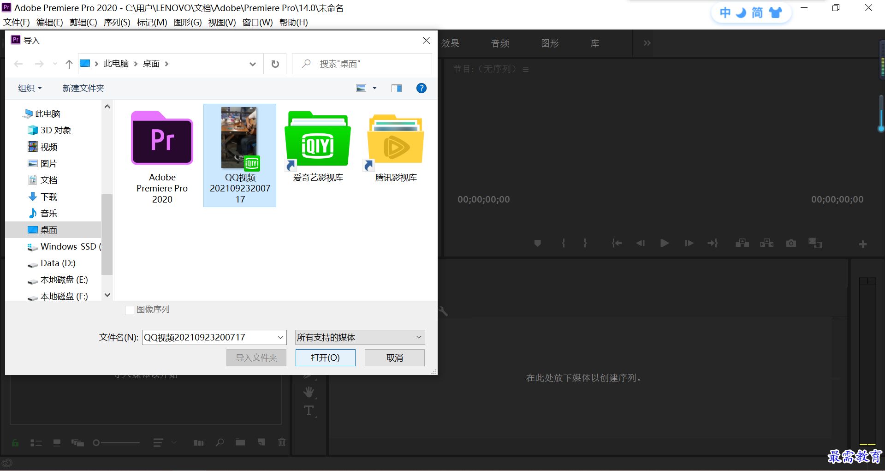Step forward one frame in program monitor
Image resolution: width=885 pixels, height=471 pixels.
(689, 243)
